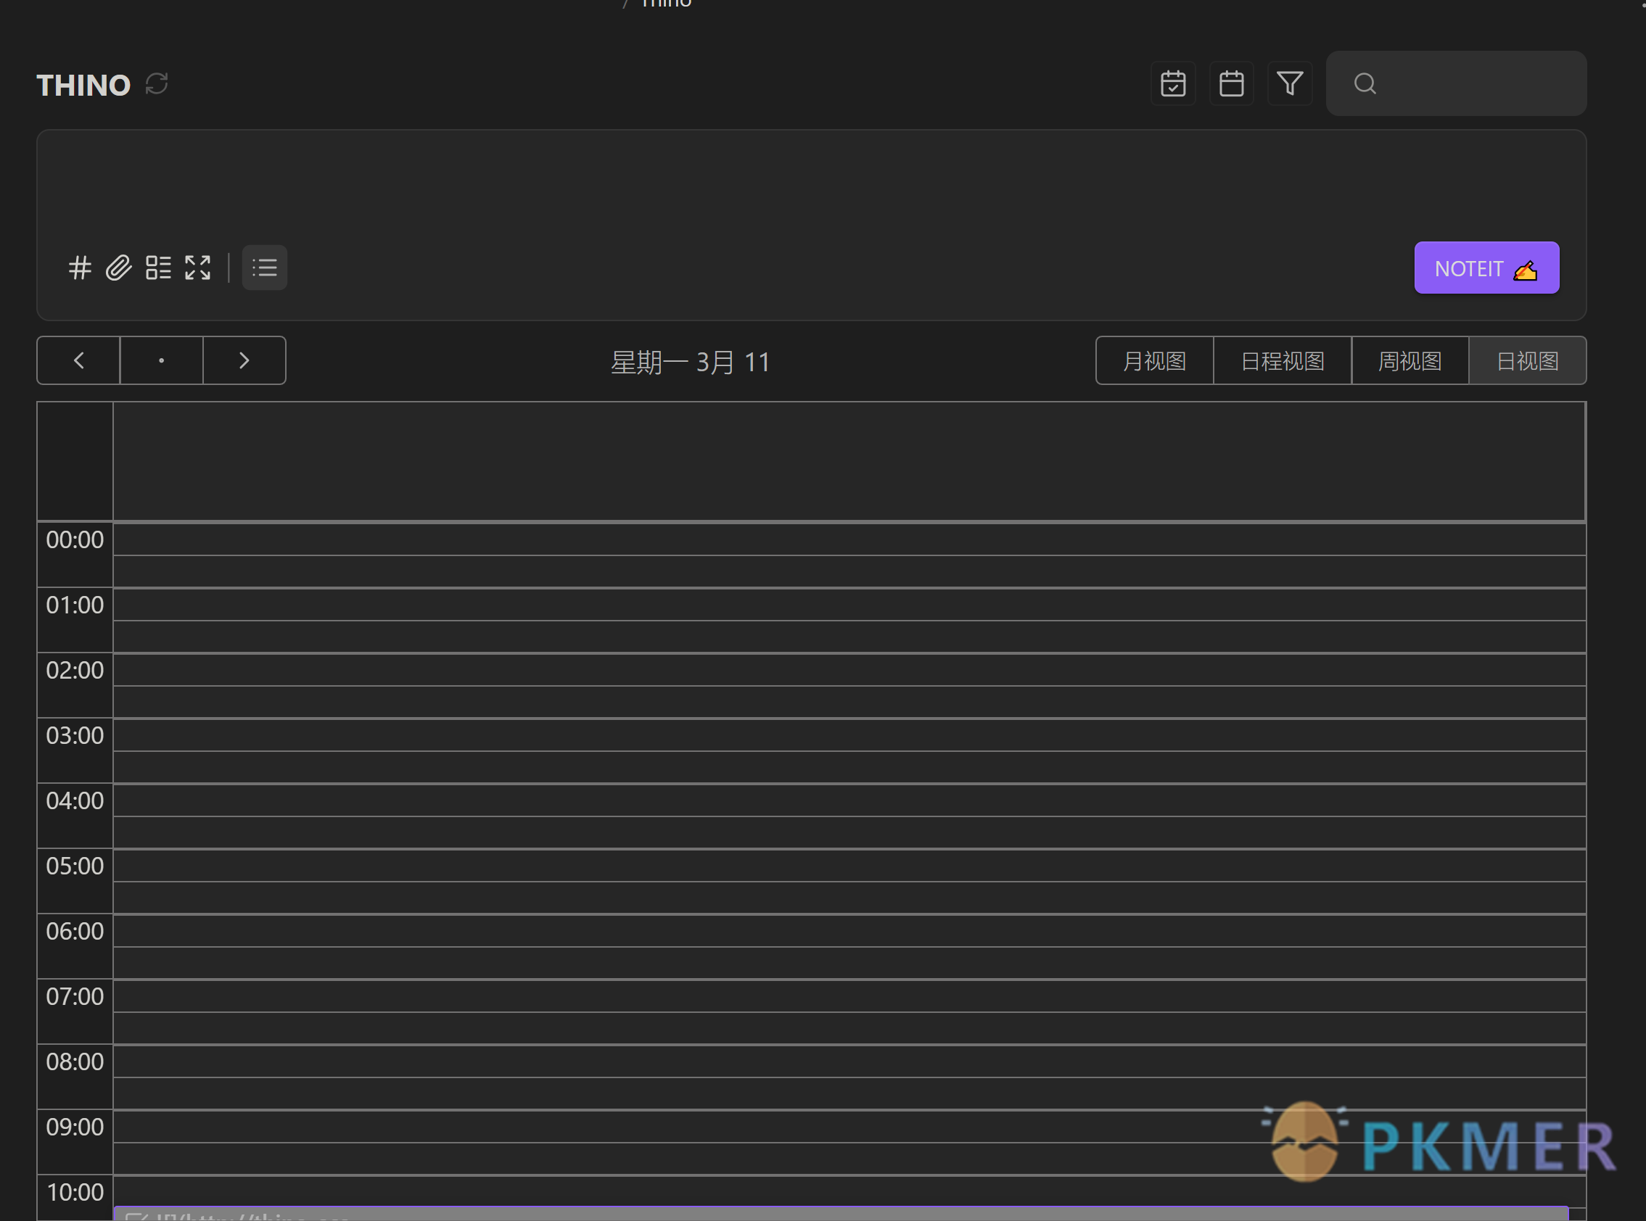Click the list view toggle icon
Screen dimensions: 1646x1221
[x=266, y=267]
